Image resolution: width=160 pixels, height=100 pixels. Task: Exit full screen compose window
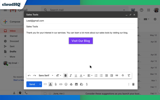click(130, 15)
